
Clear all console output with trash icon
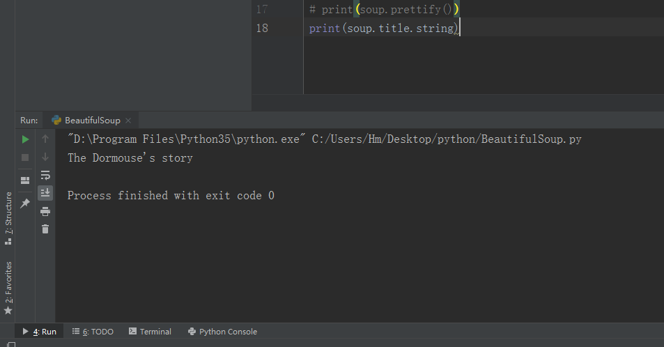tap(45, 229)
